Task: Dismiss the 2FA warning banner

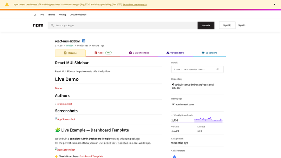Action: click(274, 5)
